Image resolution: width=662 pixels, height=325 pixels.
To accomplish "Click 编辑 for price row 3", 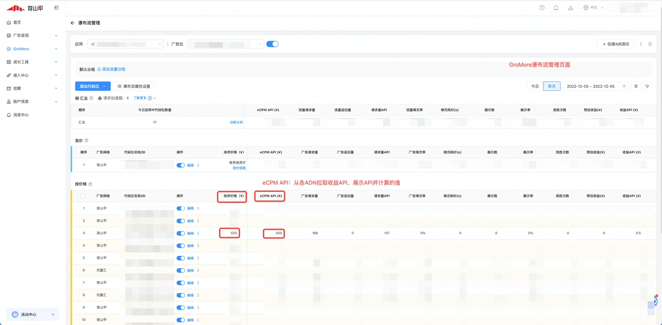I will (190, 233).
